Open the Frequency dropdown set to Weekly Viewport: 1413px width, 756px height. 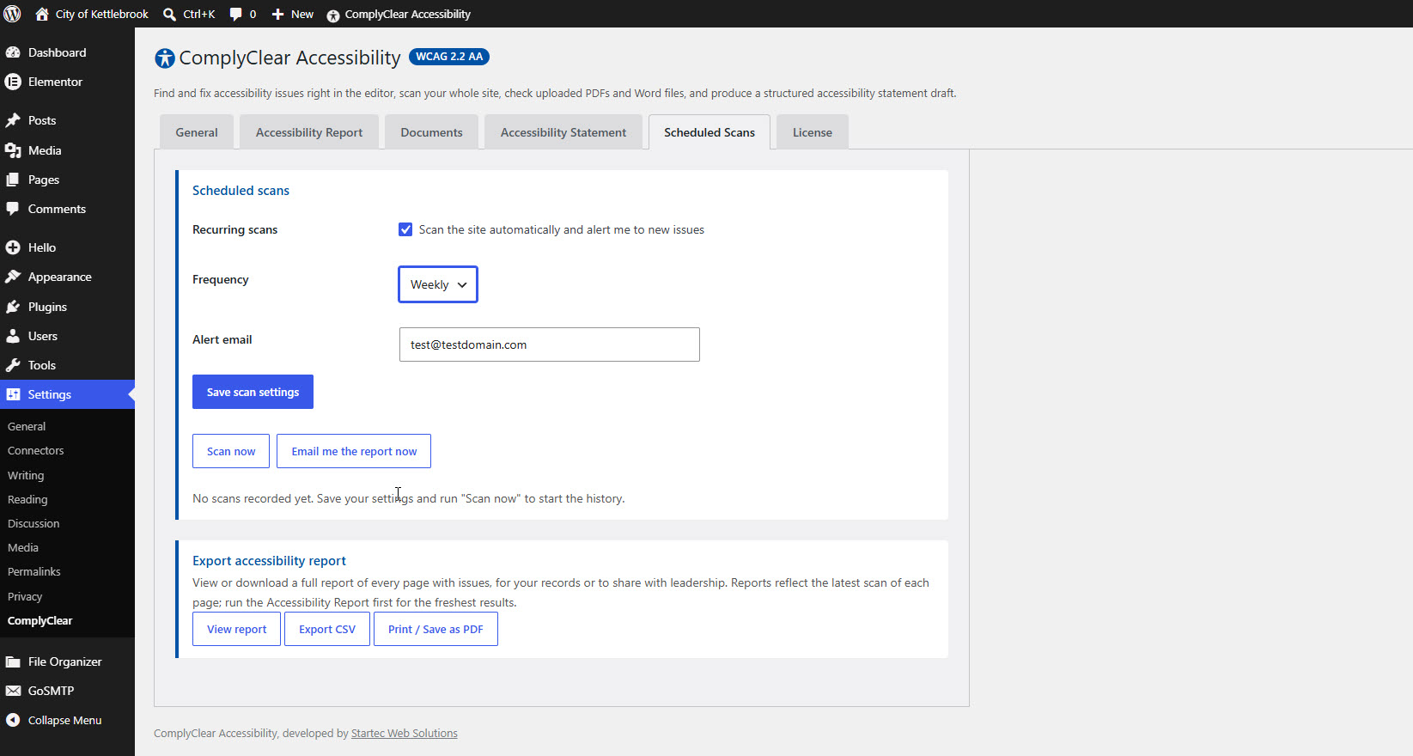[438, 284]
